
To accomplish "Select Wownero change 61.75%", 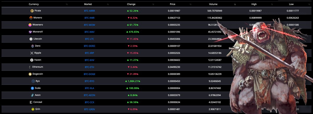I will coord(133,25).
